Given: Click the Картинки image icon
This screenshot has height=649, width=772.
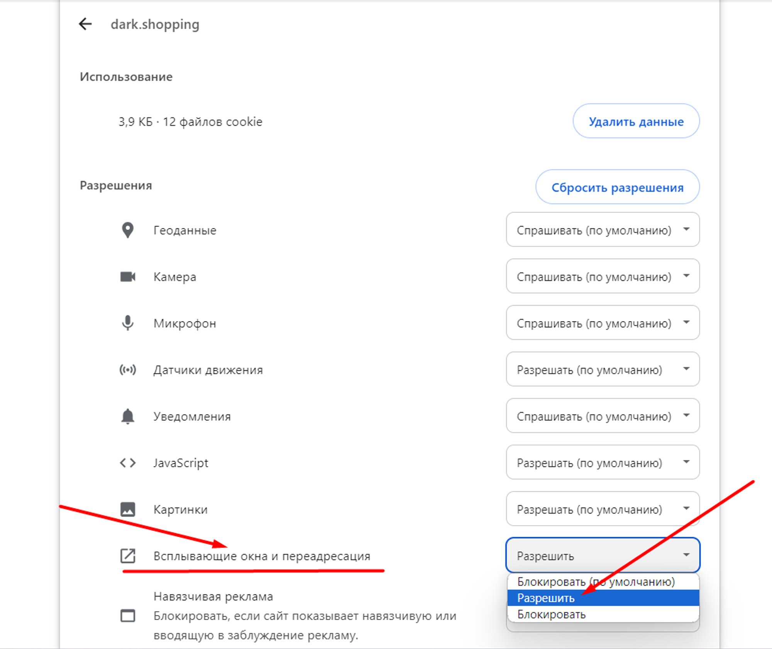Looking at the screenshot, I should (128, 509).
